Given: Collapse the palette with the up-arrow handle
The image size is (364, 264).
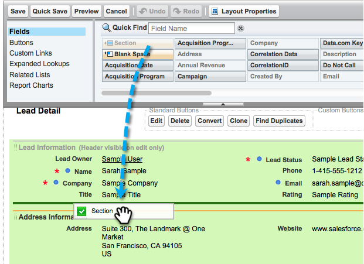Looking at the screenshot, I should (x=223, y=104).
